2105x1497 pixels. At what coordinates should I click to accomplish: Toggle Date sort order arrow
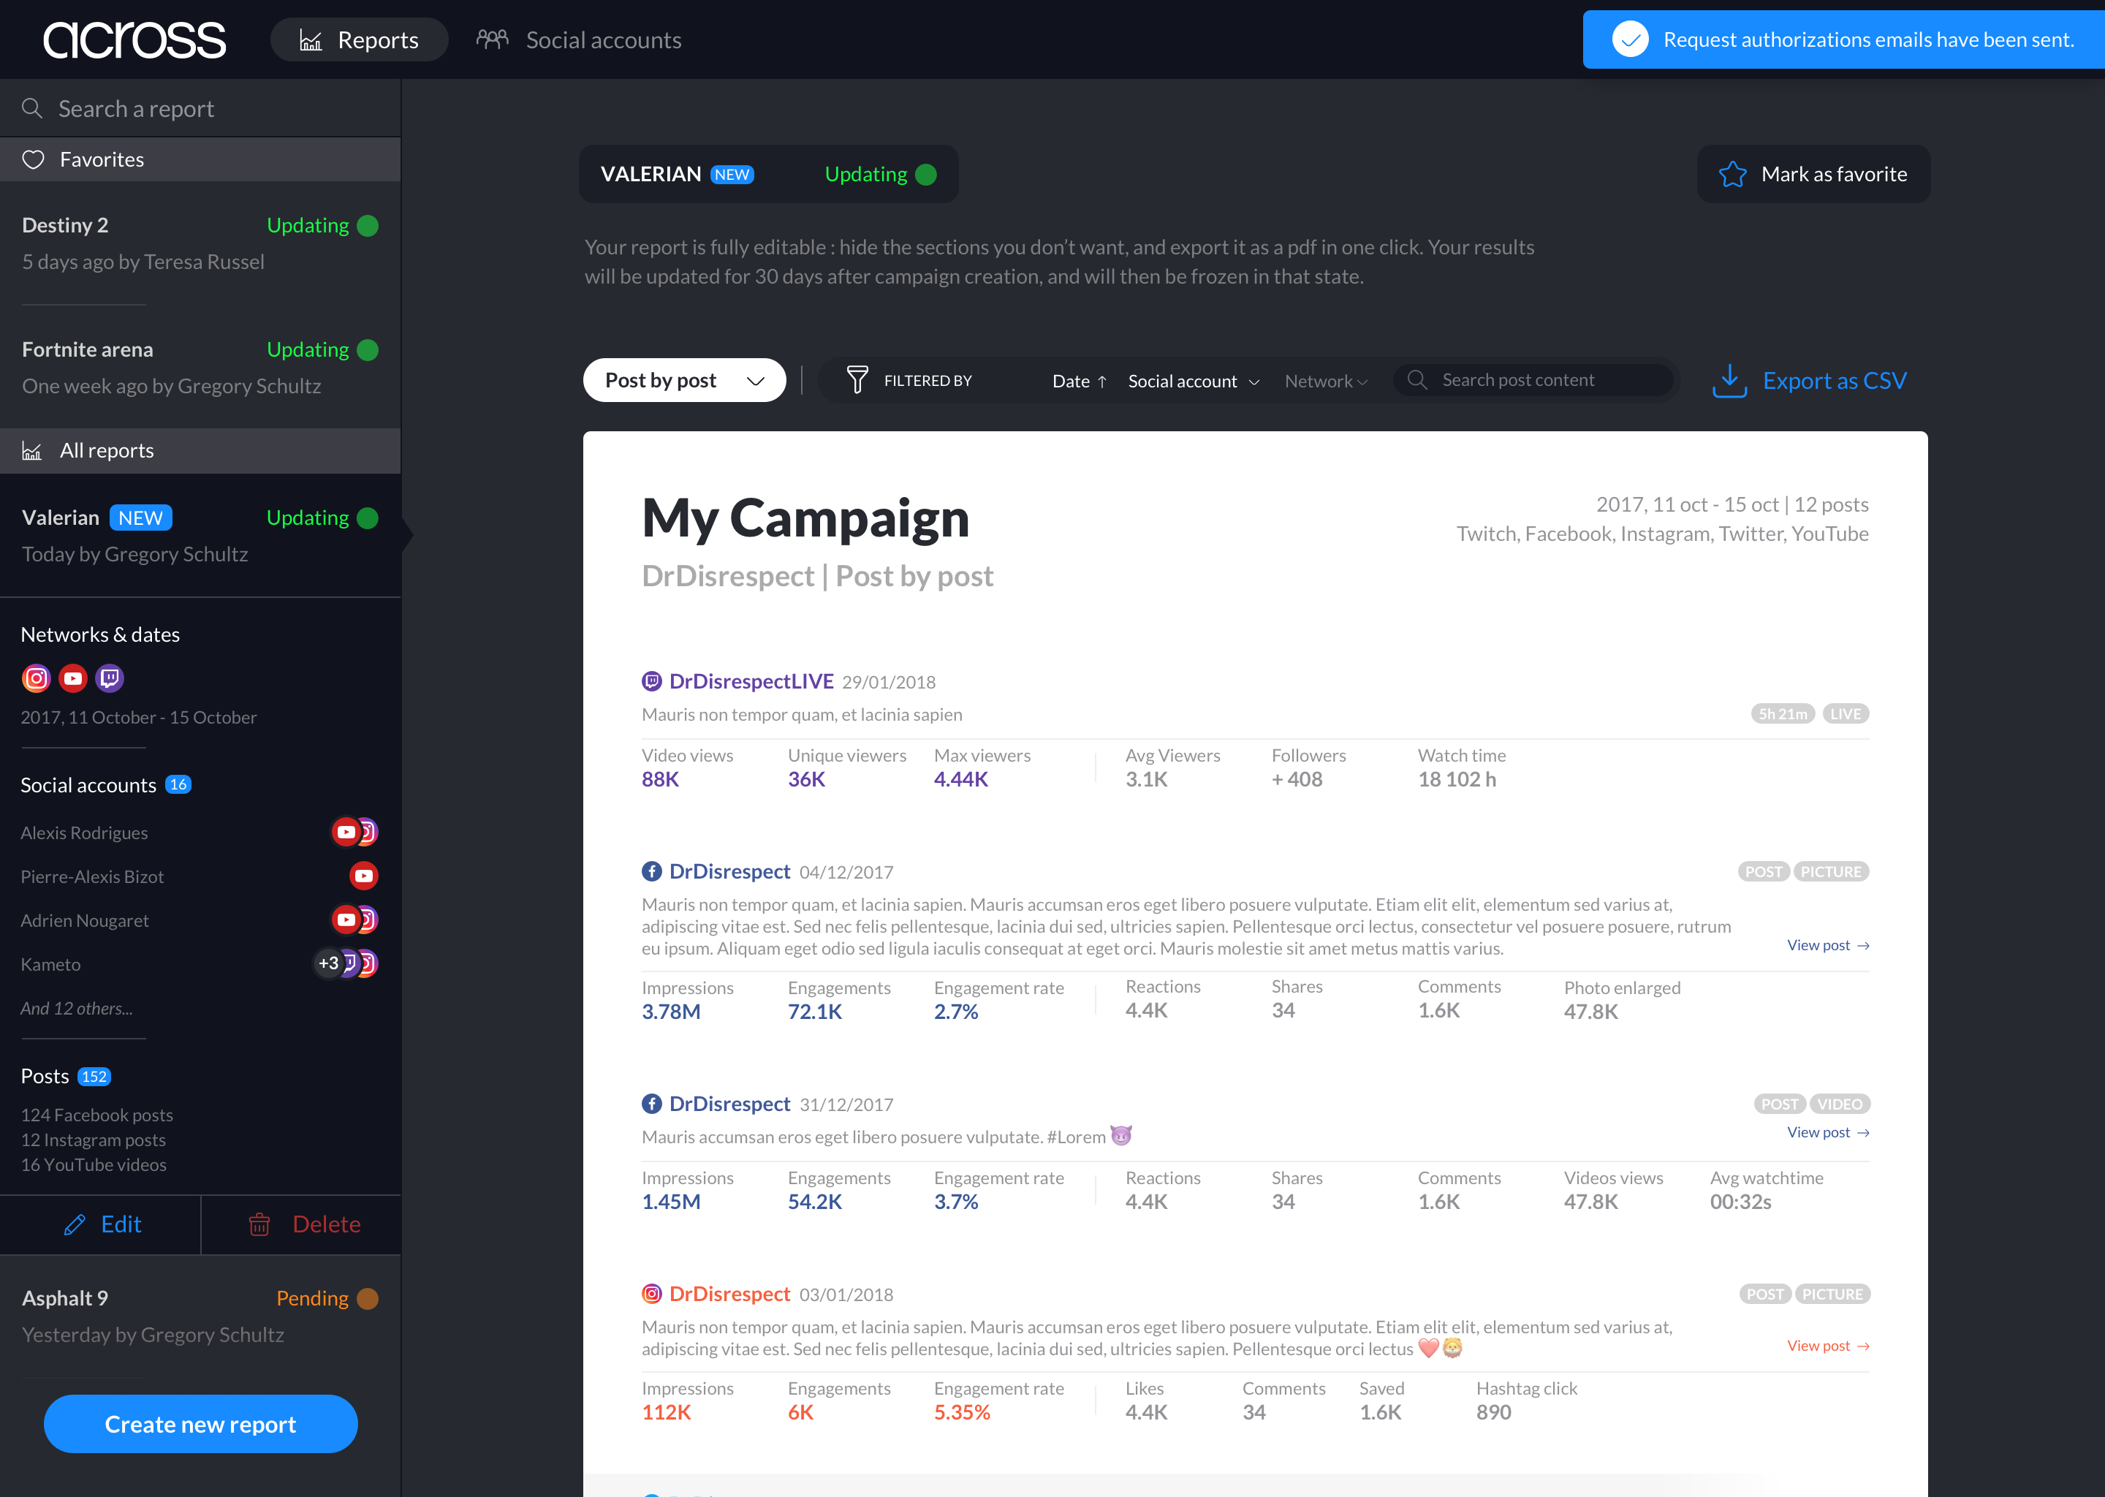1101,382
